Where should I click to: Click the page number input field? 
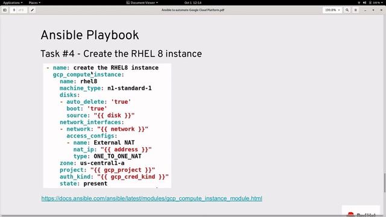coord(14,10)
